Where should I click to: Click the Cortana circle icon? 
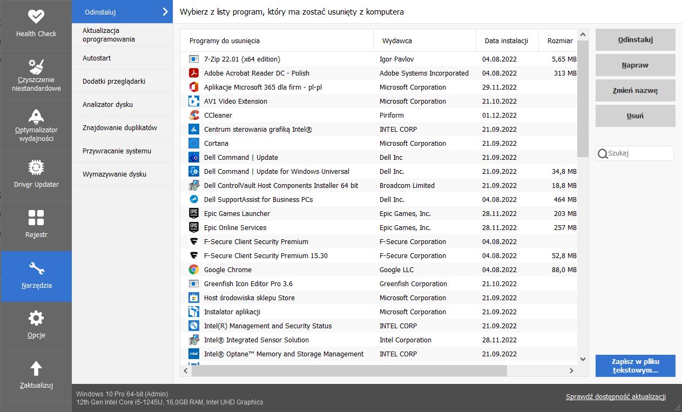tap(194, 143)
